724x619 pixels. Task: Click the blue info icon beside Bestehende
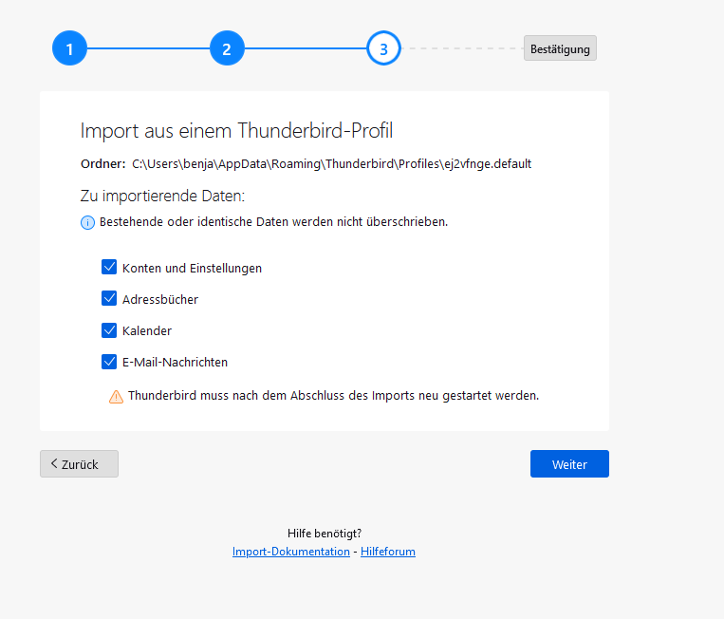point(87,223)
